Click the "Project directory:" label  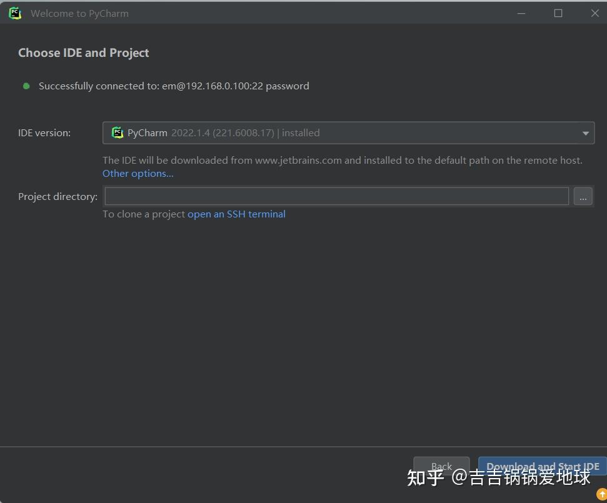(x=58, y=197)
